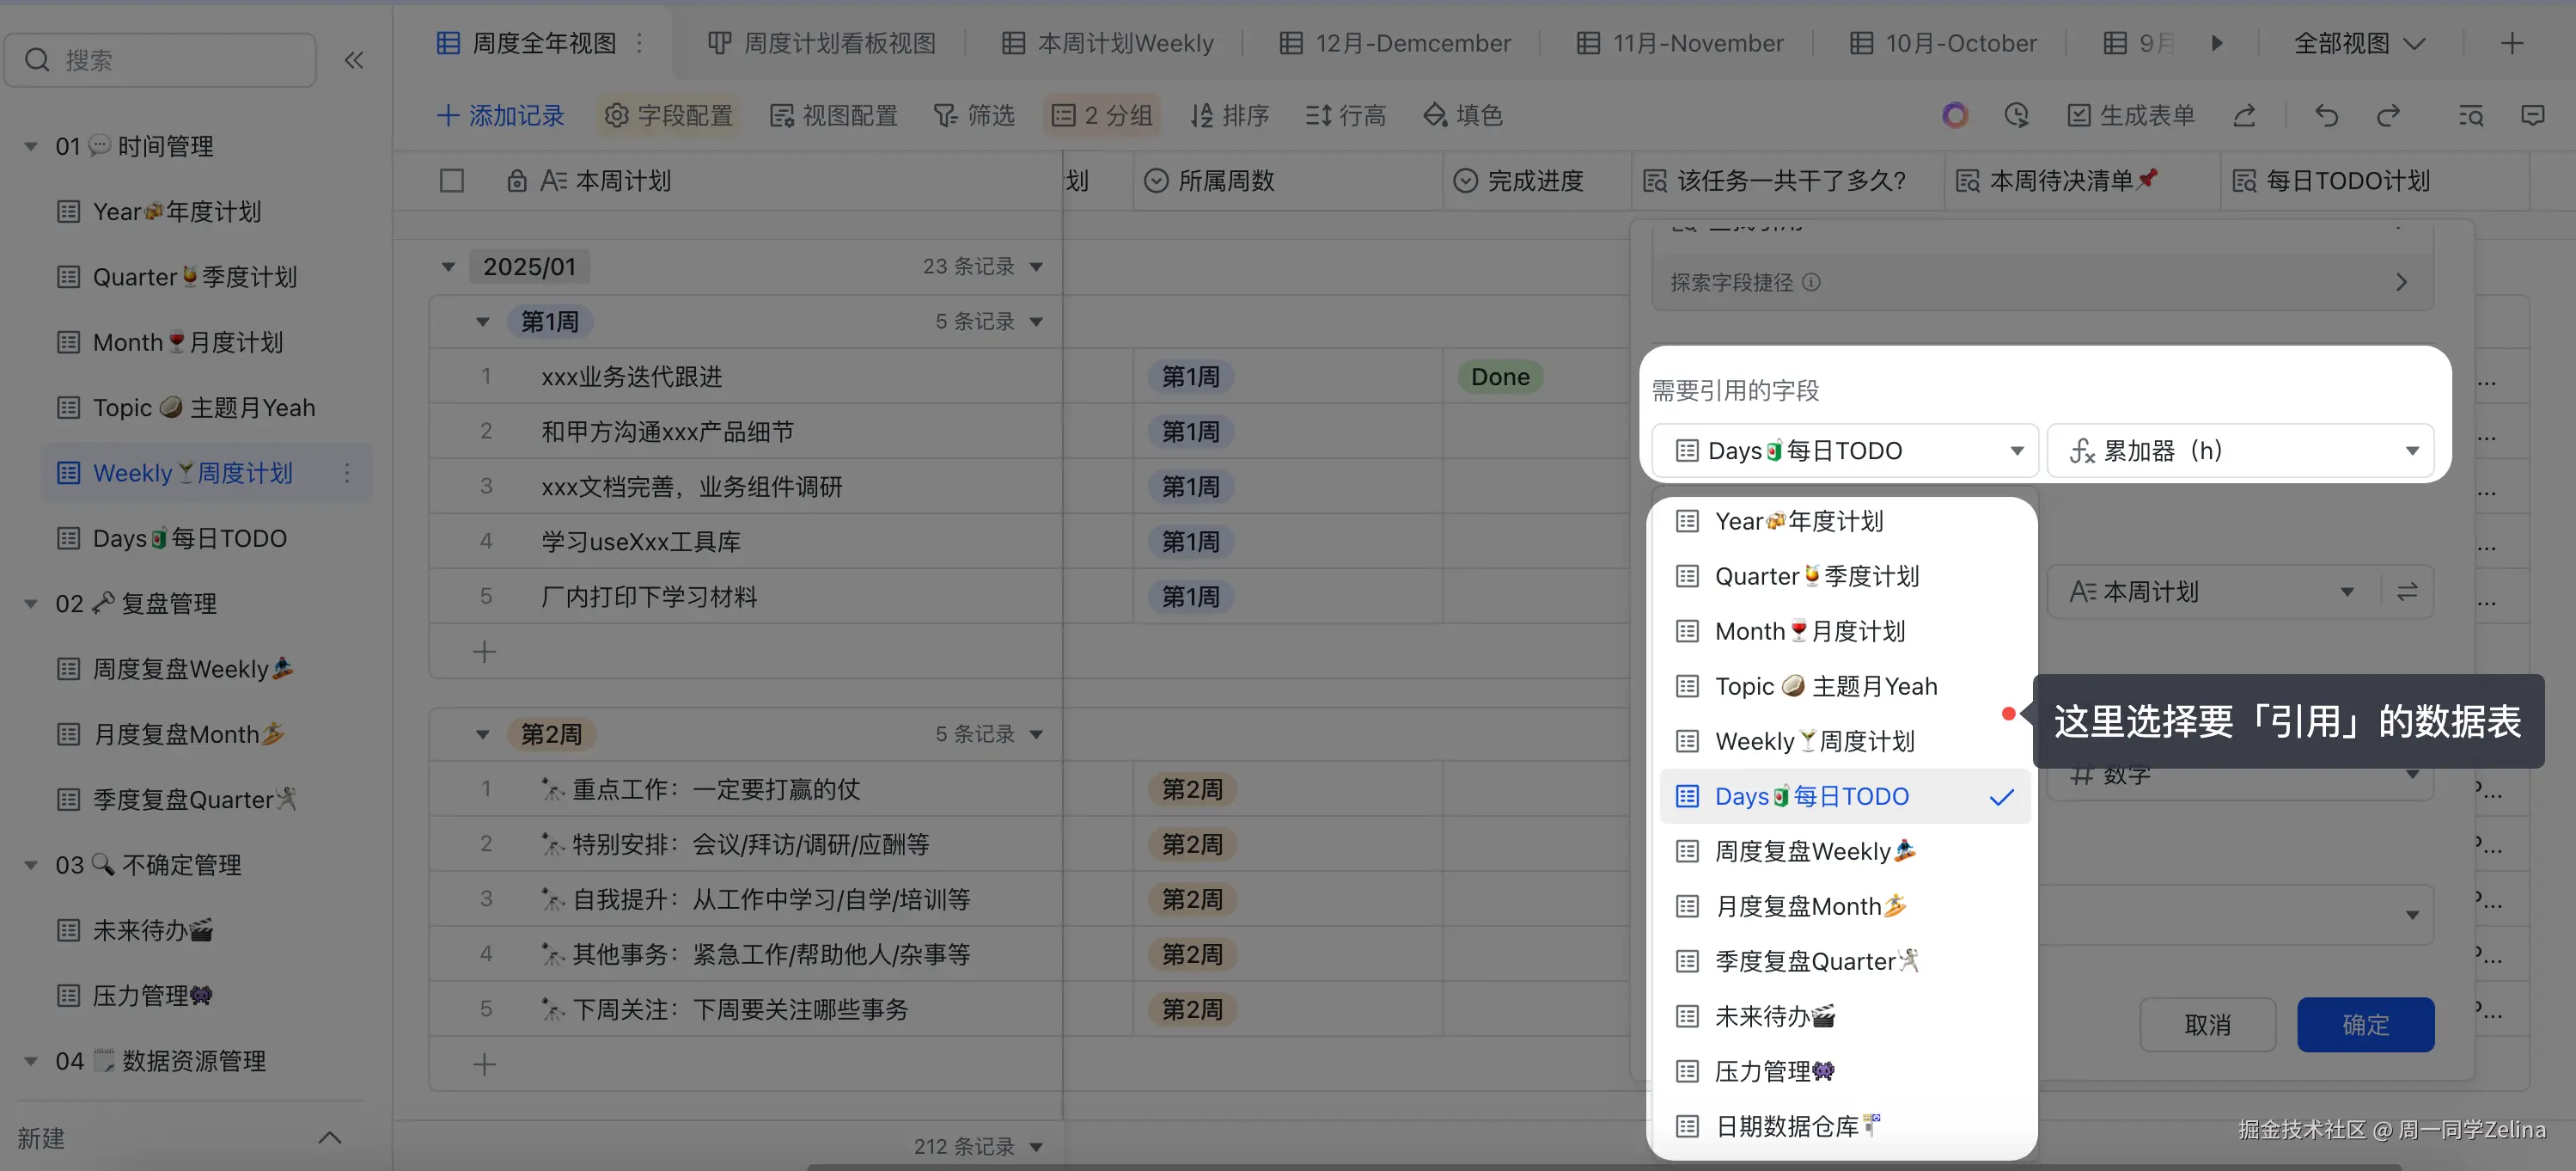Viewport: 2576px width, 1171px height.
Task: Click the swap icon beside 本周计划 field
Action: click(2407, 592)
